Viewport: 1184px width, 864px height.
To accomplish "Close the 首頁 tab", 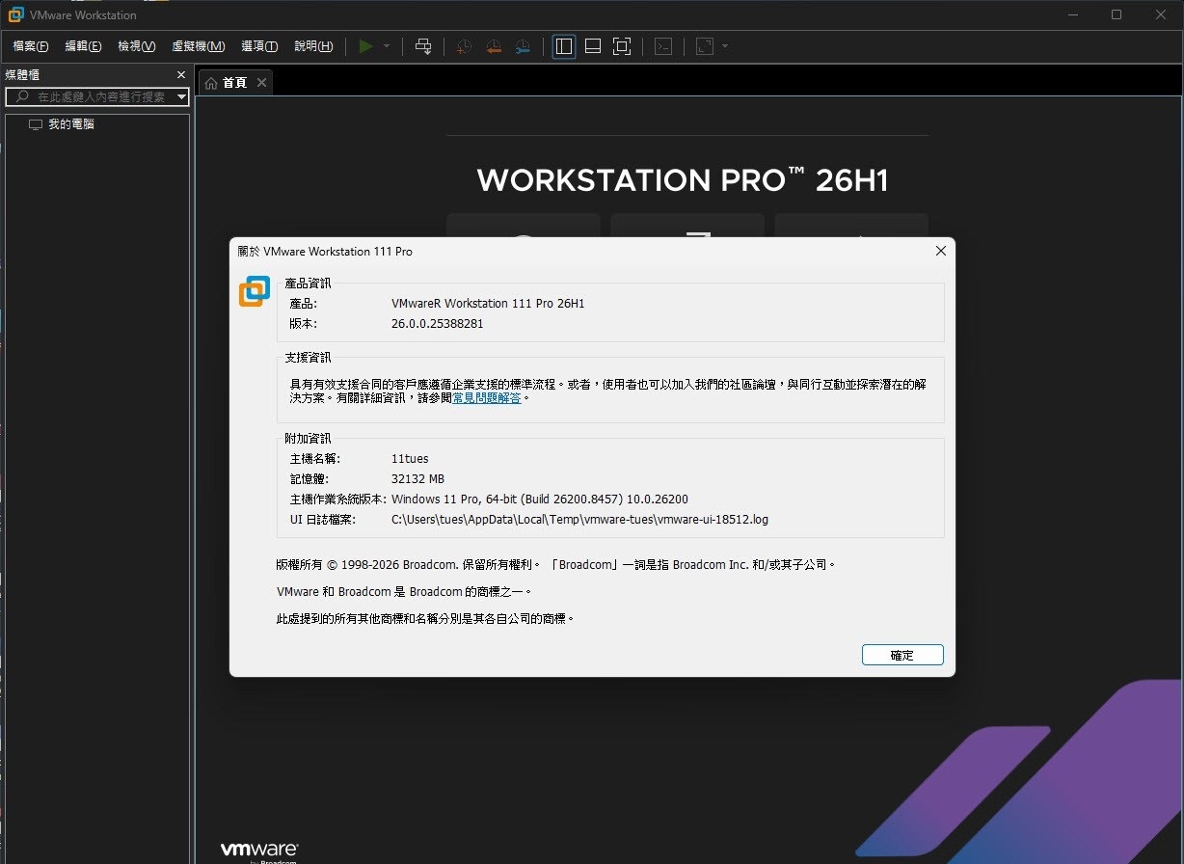I will (x=260, y=83).
